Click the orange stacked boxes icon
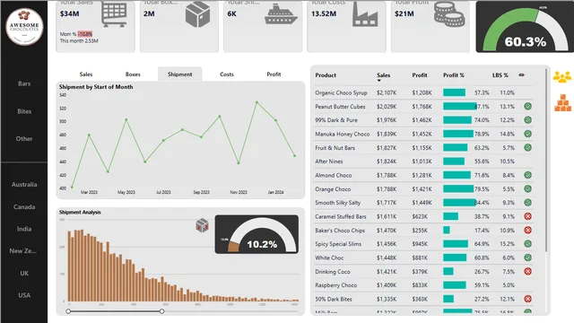Screen dimensions: 574x323 click(x=562, y=103)
